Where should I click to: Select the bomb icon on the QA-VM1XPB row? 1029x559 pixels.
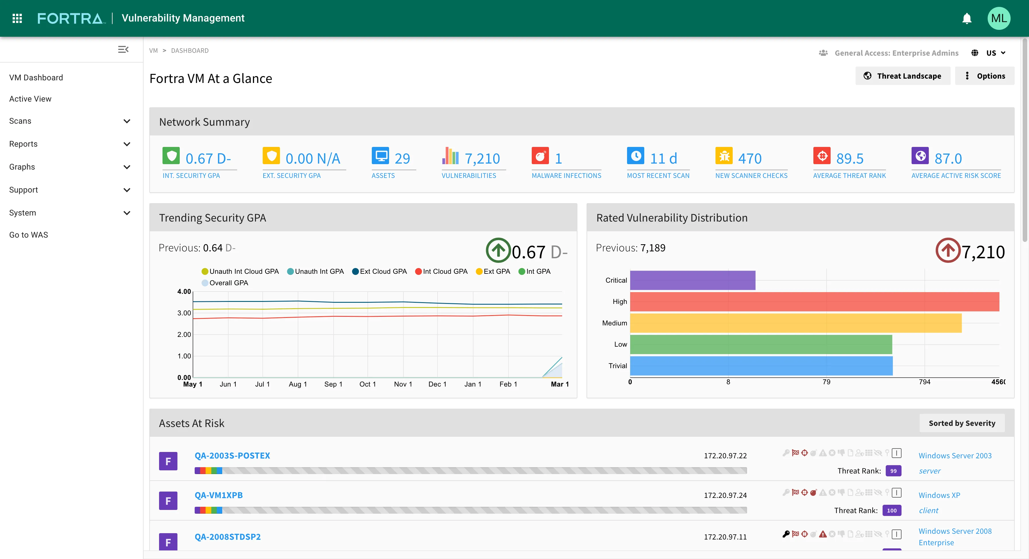click(x=814, y=492)
